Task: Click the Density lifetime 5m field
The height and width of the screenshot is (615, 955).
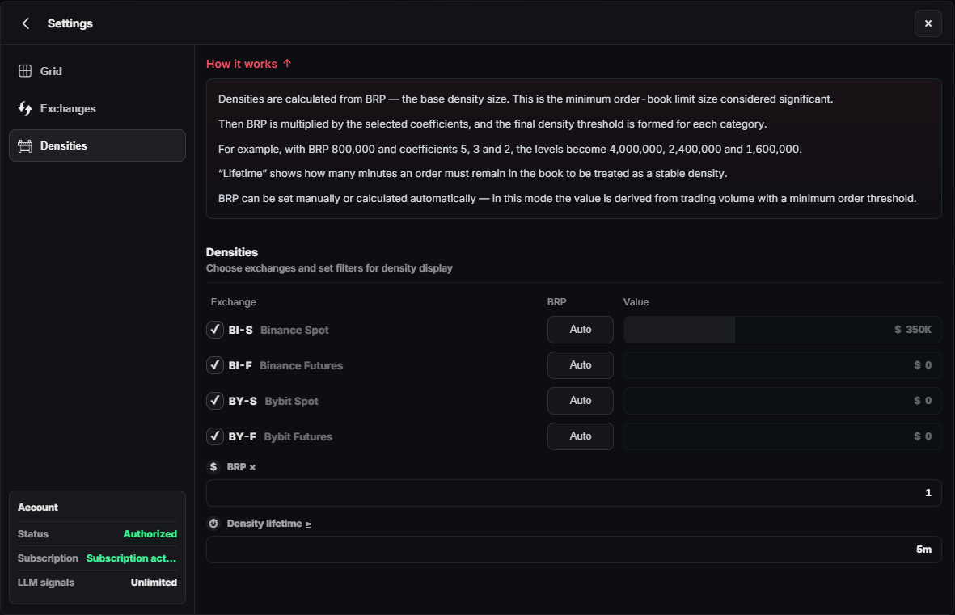Action: tap(573, 550)
